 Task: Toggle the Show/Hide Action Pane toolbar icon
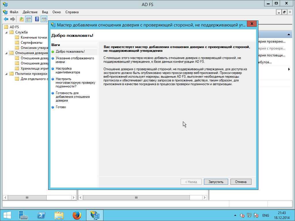[44, 19]
